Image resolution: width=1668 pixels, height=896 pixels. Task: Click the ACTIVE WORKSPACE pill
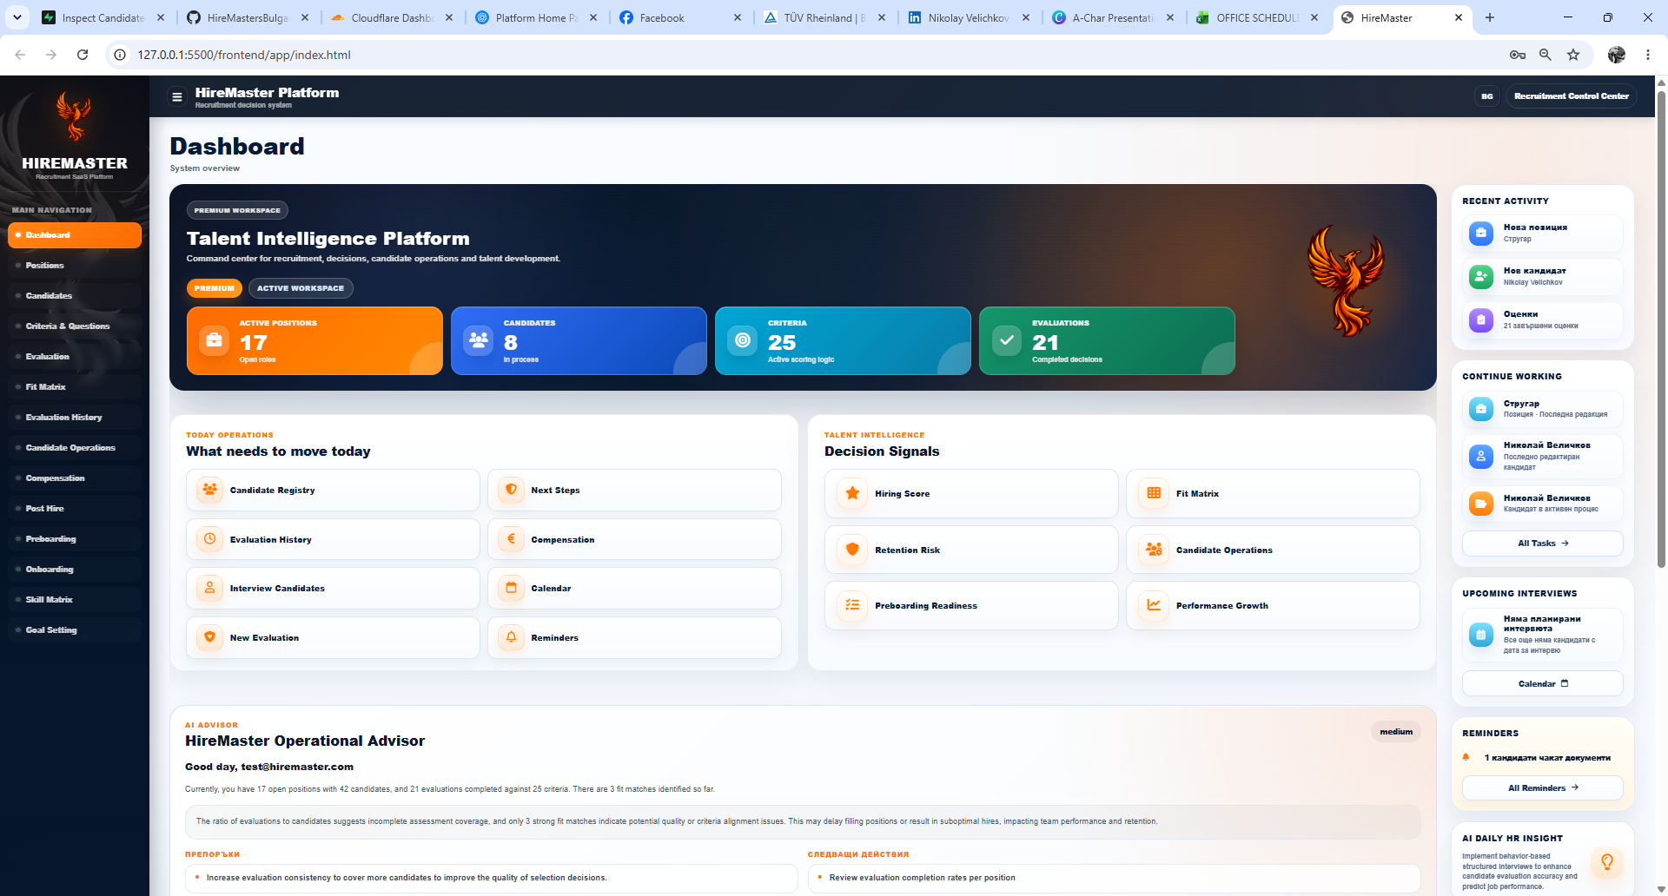coord(301,288)
